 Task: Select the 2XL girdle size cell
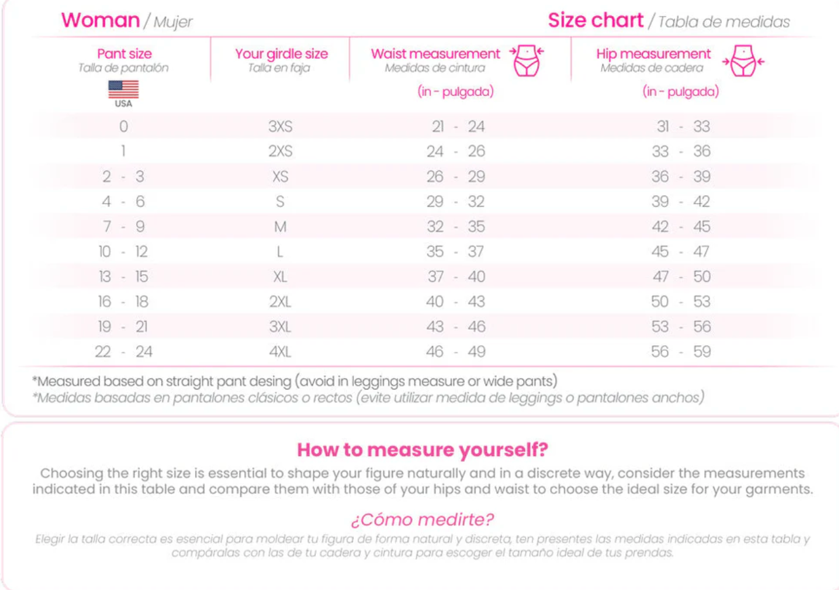click(280, 302)
